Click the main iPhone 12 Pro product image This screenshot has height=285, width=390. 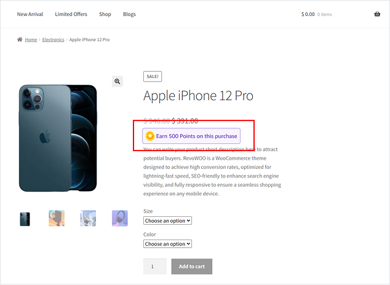(x=58, y=138)
